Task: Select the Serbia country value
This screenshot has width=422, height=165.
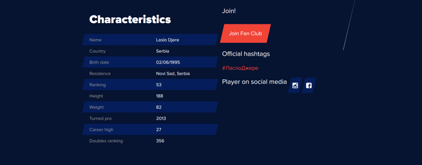Action: click(162, 51)
